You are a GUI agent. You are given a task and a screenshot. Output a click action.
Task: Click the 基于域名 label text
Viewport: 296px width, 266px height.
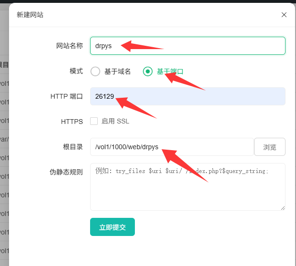pyautogui.click(x=118, y=72)
